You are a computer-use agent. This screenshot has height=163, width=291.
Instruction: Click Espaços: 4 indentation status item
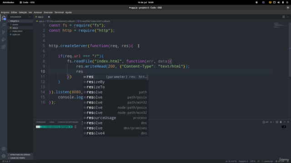pos(243,161)
